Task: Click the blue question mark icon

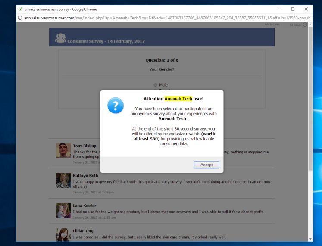Action: click(x=116, y=106)
